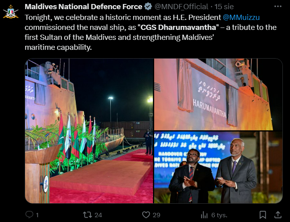Click the tweet text body
290x222 pixels.
[x=151, y=32]
